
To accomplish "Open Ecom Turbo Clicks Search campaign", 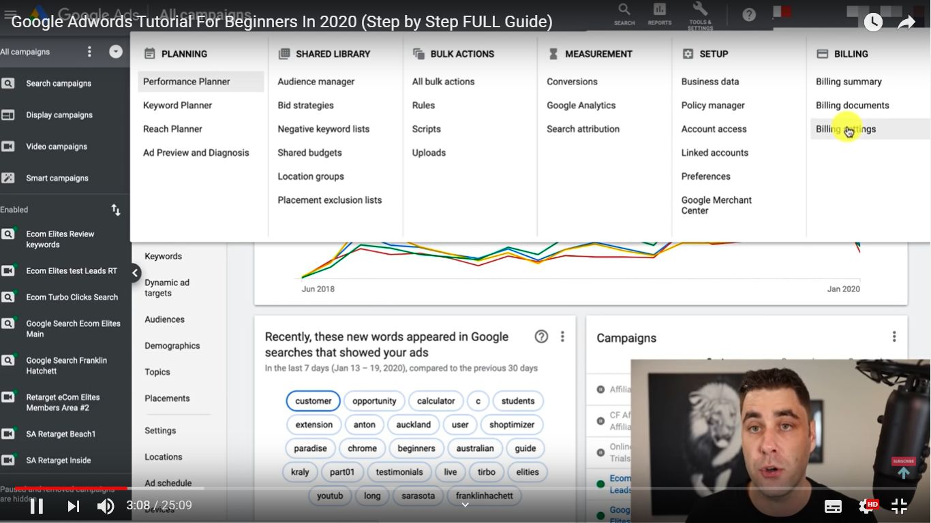I will 72,298.
